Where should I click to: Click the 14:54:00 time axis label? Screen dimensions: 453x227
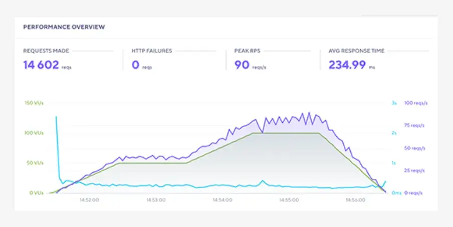click(x=222, y=199)
